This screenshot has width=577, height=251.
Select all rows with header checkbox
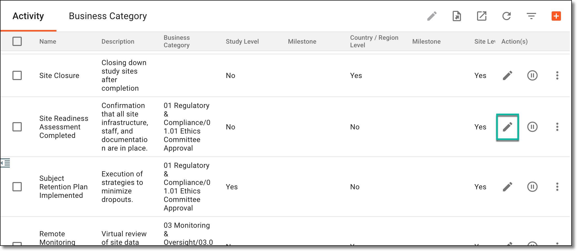pyautogui.click(x=17, y=41)
